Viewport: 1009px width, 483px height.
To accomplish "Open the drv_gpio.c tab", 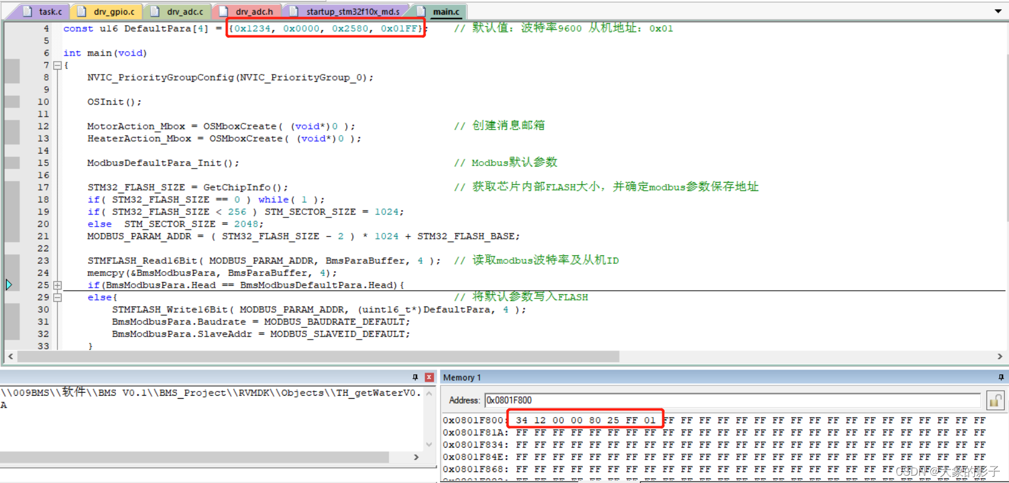I will click(108, 12).
